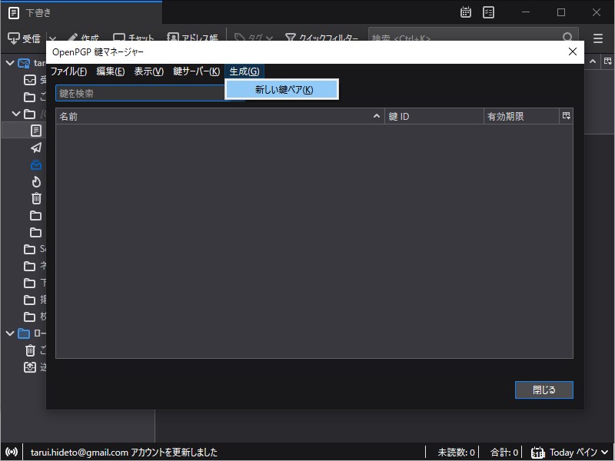
Task: Open the Trash folder in the sidebar
Action: tap(35, 198)
